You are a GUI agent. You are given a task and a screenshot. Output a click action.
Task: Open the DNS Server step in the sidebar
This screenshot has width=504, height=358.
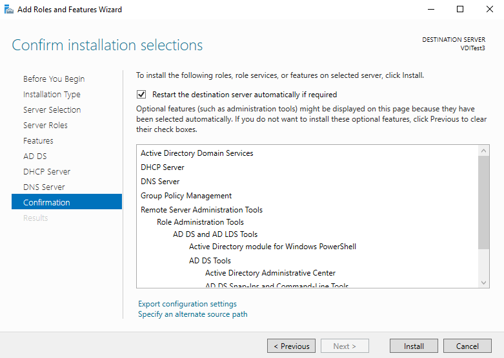point(44,187)
